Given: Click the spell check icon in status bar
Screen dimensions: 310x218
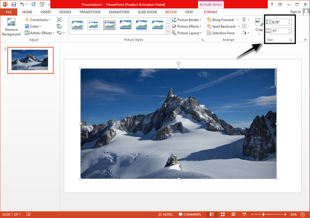Looking at the screenshot, I should coord(28,214).
